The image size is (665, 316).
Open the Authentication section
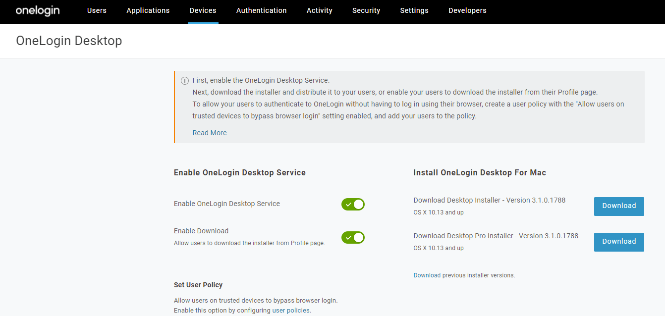pos(261,10)
